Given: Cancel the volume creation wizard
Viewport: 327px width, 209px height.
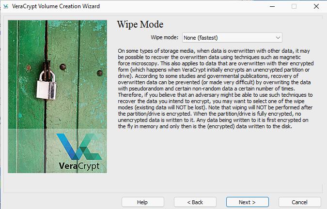Looking at the screenshot, I should (x=300, y=202).
